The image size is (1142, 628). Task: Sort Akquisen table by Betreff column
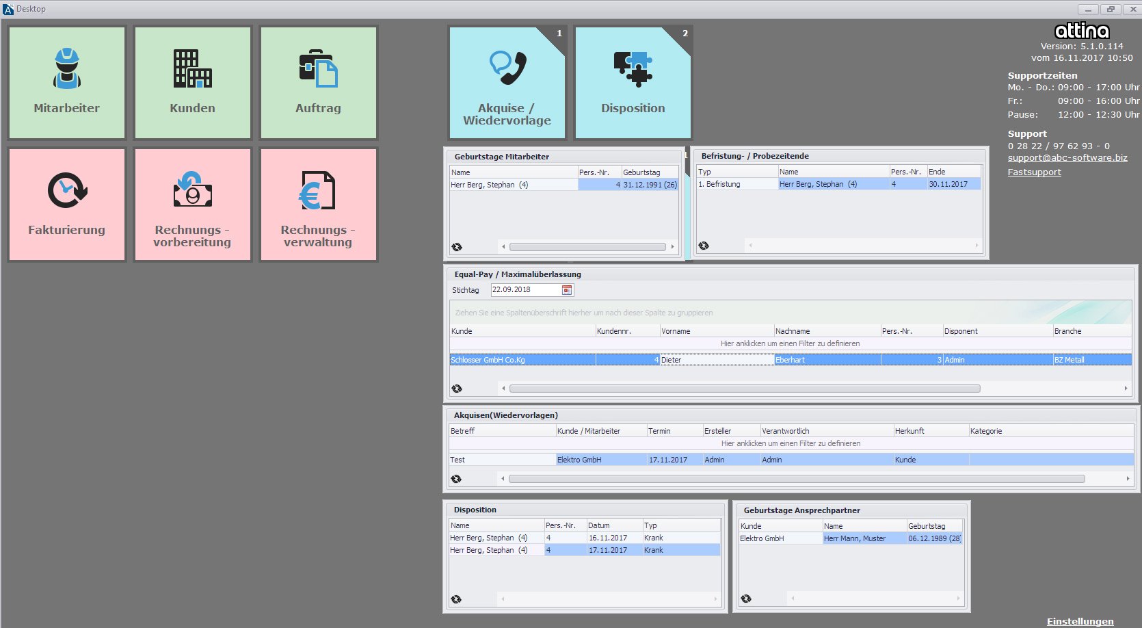pos(503,431)
